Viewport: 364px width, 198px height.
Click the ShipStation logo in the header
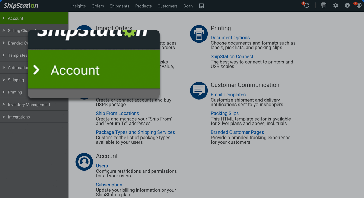click(x=21, y=6)
